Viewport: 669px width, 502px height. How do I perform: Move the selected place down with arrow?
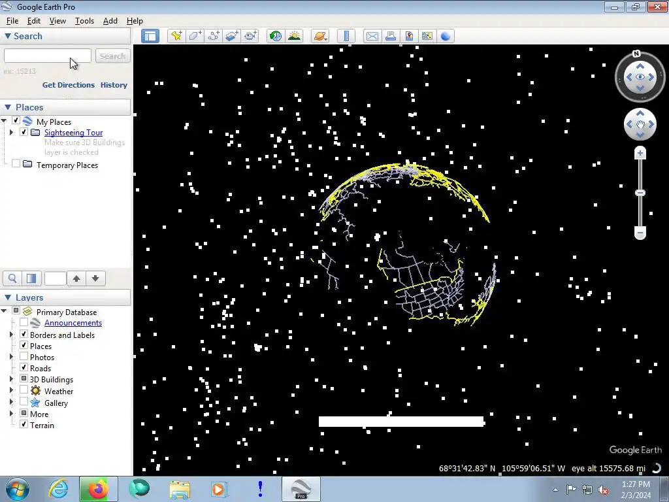pyautogui.click(x=95, y=278)
